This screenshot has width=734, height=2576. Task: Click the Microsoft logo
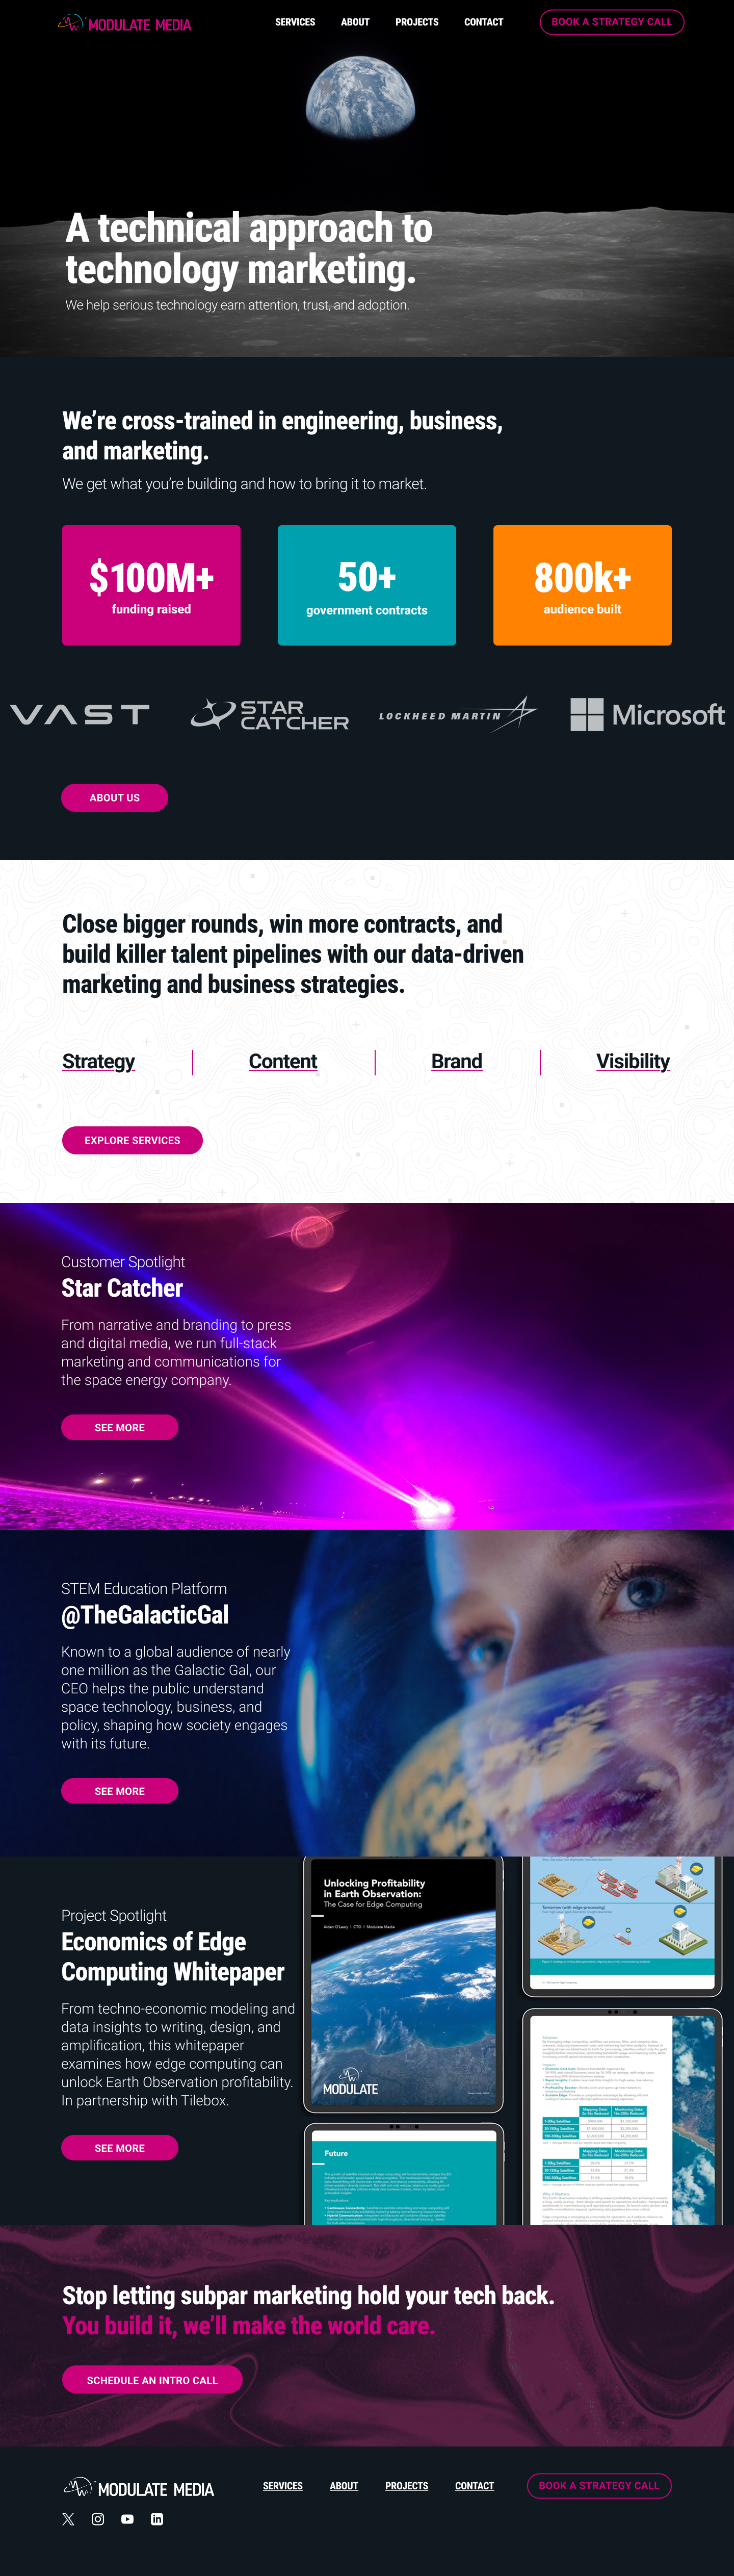647,714
